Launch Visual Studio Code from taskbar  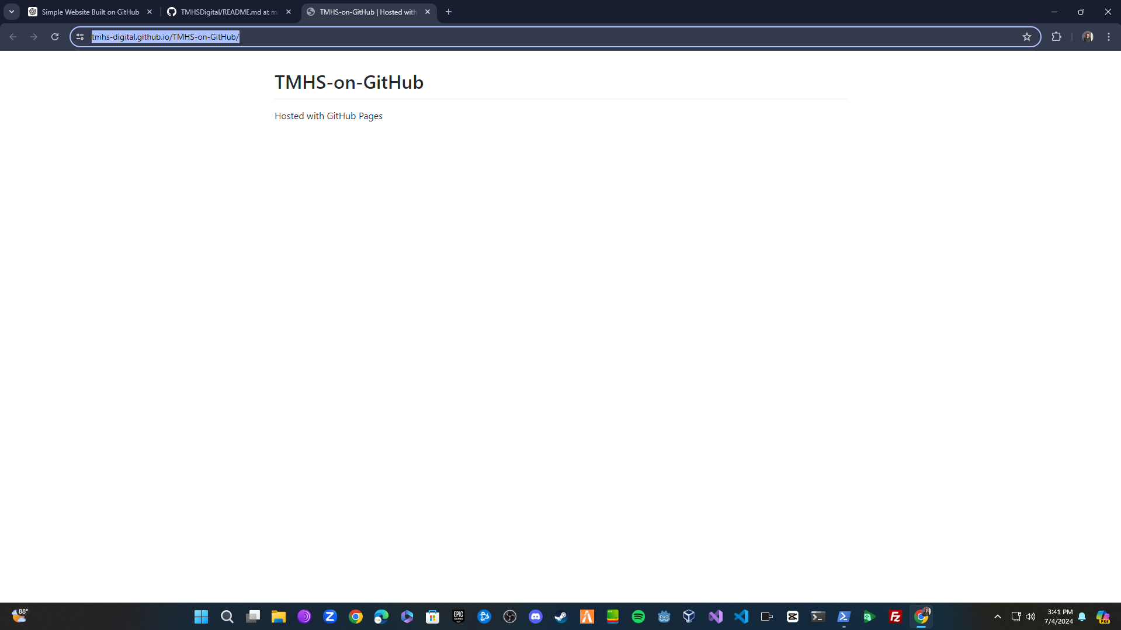(741, 617)
